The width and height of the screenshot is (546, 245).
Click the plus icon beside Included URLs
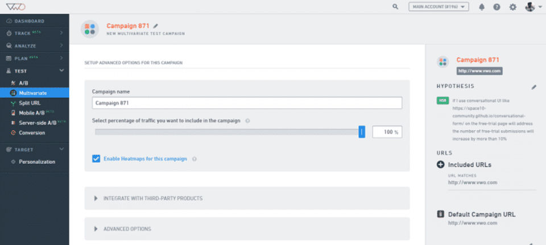(440, 164)
